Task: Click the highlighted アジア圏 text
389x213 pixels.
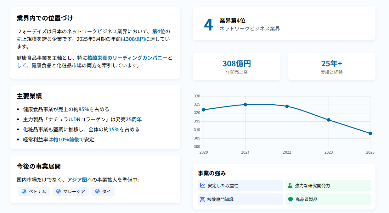Action: pyautogui.click(x=77, y=180)
